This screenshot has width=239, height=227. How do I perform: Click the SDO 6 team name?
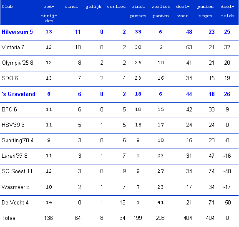click(x=10, y=78)
